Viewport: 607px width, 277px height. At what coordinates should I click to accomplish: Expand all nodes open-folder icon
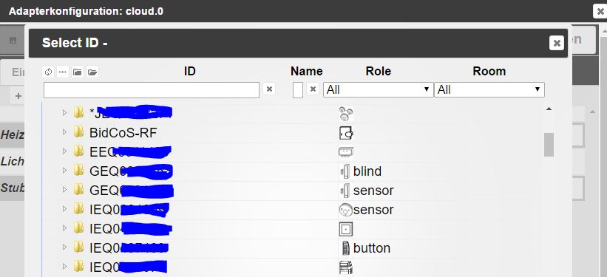coord(92,72)
